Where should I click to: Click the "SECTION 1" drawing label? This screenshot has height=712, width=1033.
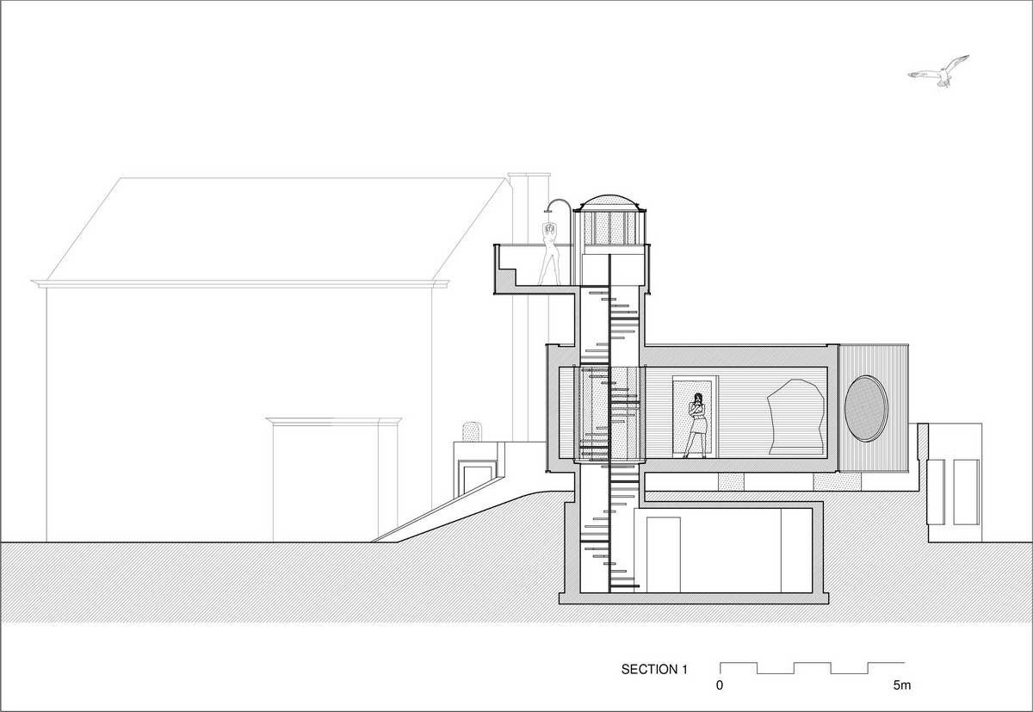(x=654, y=670)
